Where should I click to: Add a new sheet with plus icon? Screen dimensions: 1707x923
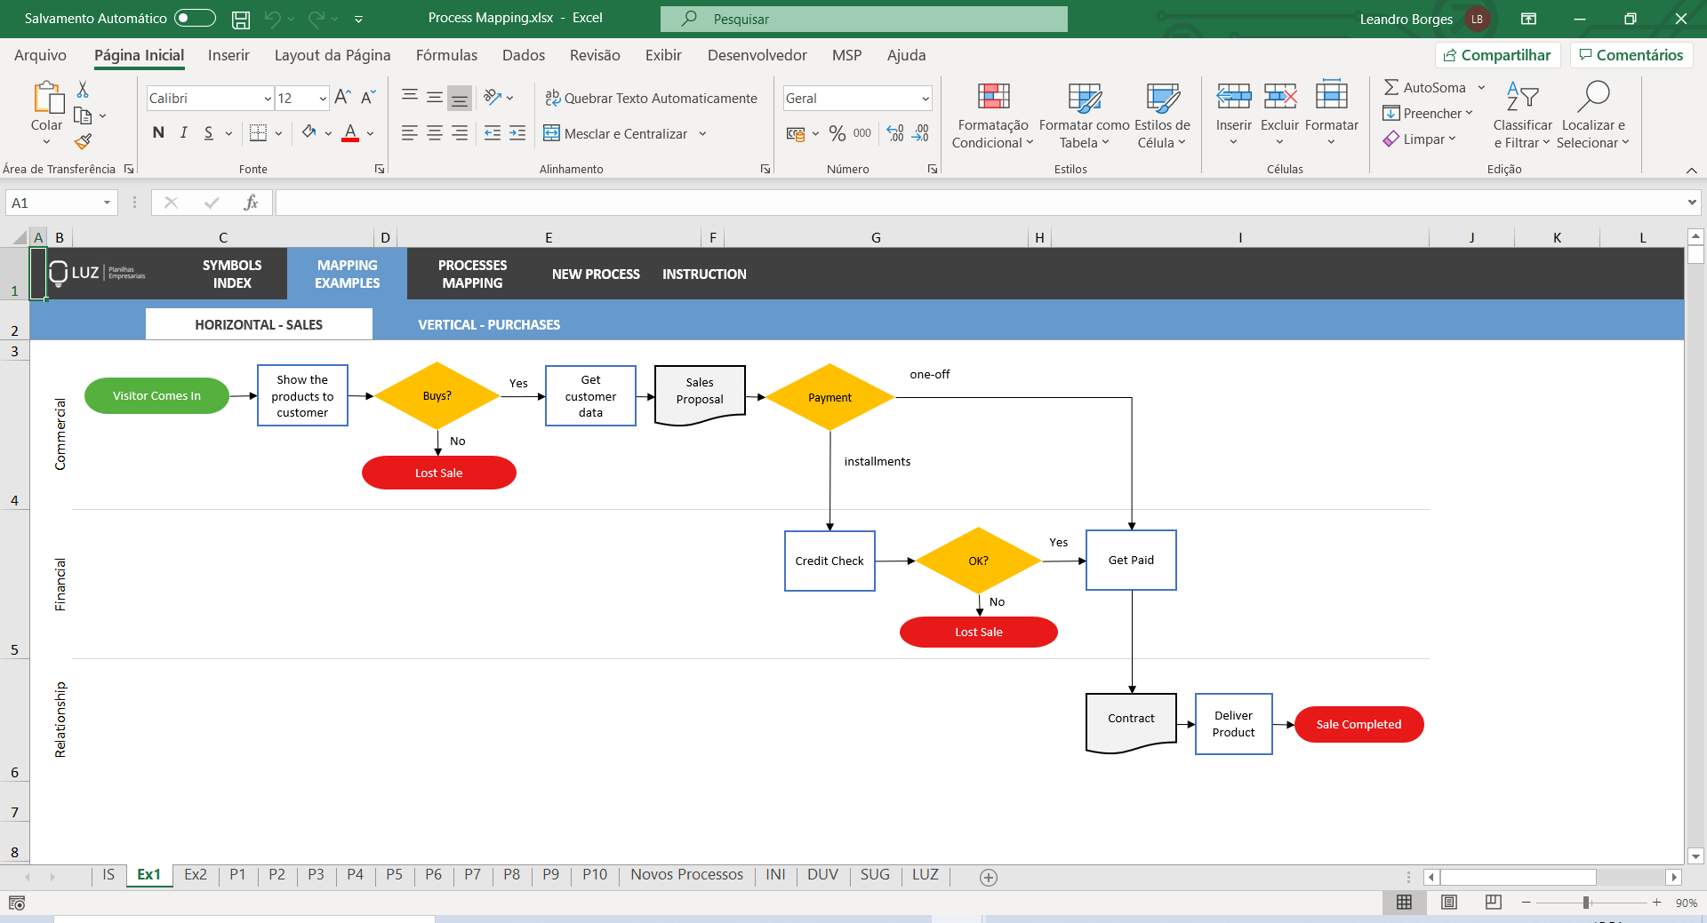point(988,877)
